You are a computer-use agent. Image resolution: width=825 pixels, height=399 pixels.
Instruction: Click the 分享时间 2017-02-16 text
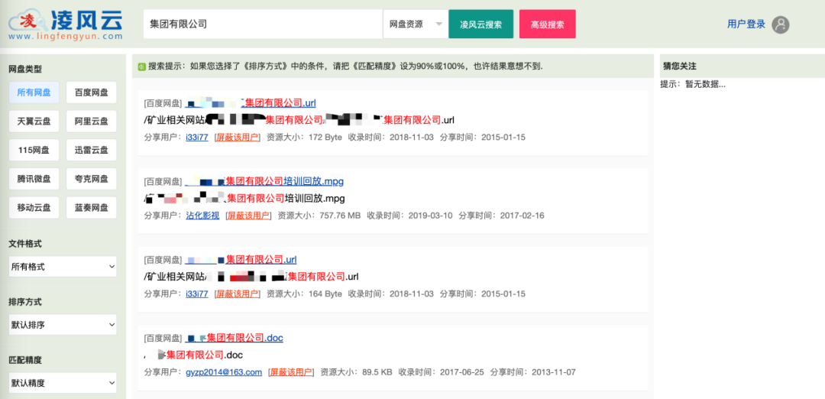click(501, 216)
